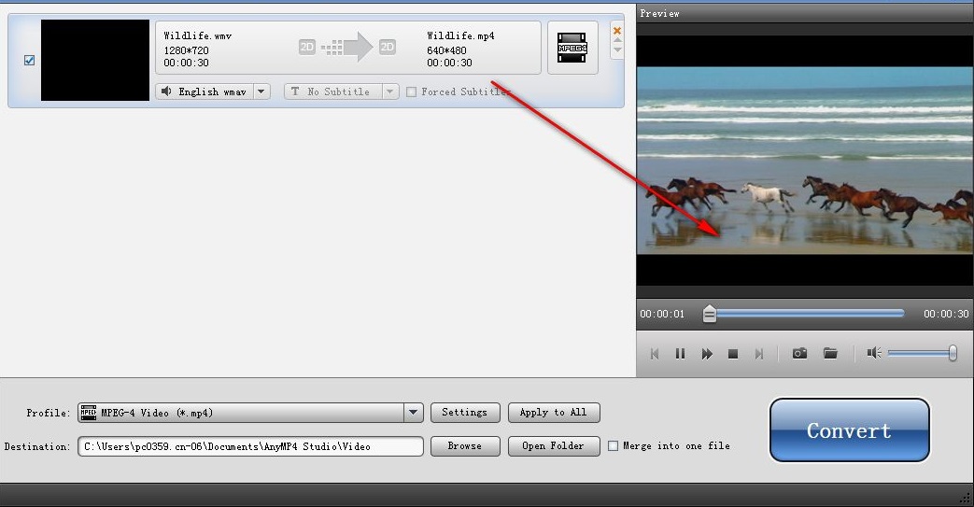The image size is (974, 507).
Task: Jump to previous frame in preview
Action: click(654, 354)
